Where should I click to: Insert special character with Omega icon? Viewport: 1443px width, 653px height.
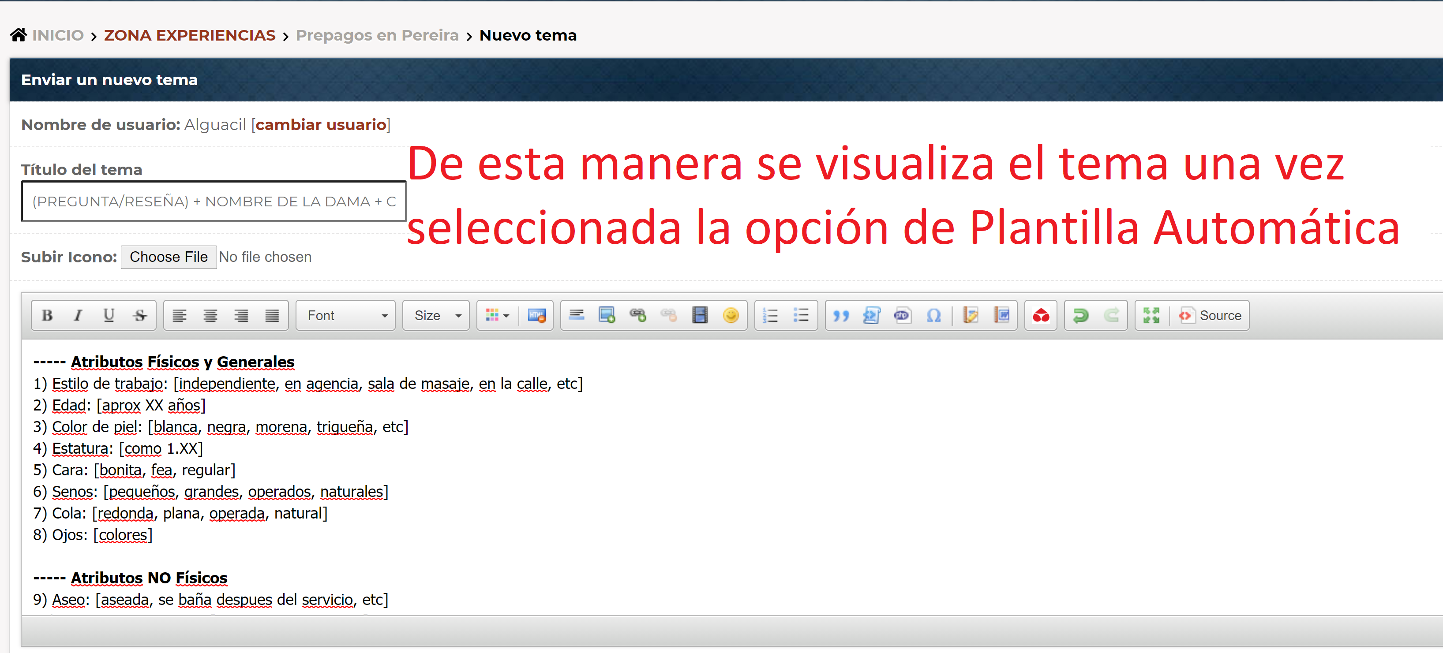pyautogui.click(x=933, y=315)
